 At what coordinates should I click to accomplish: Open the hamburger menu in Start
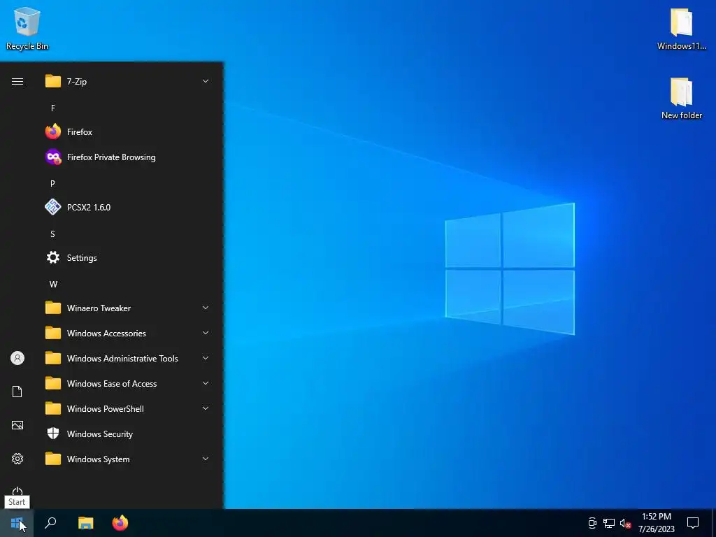click(x=17, y=81)
